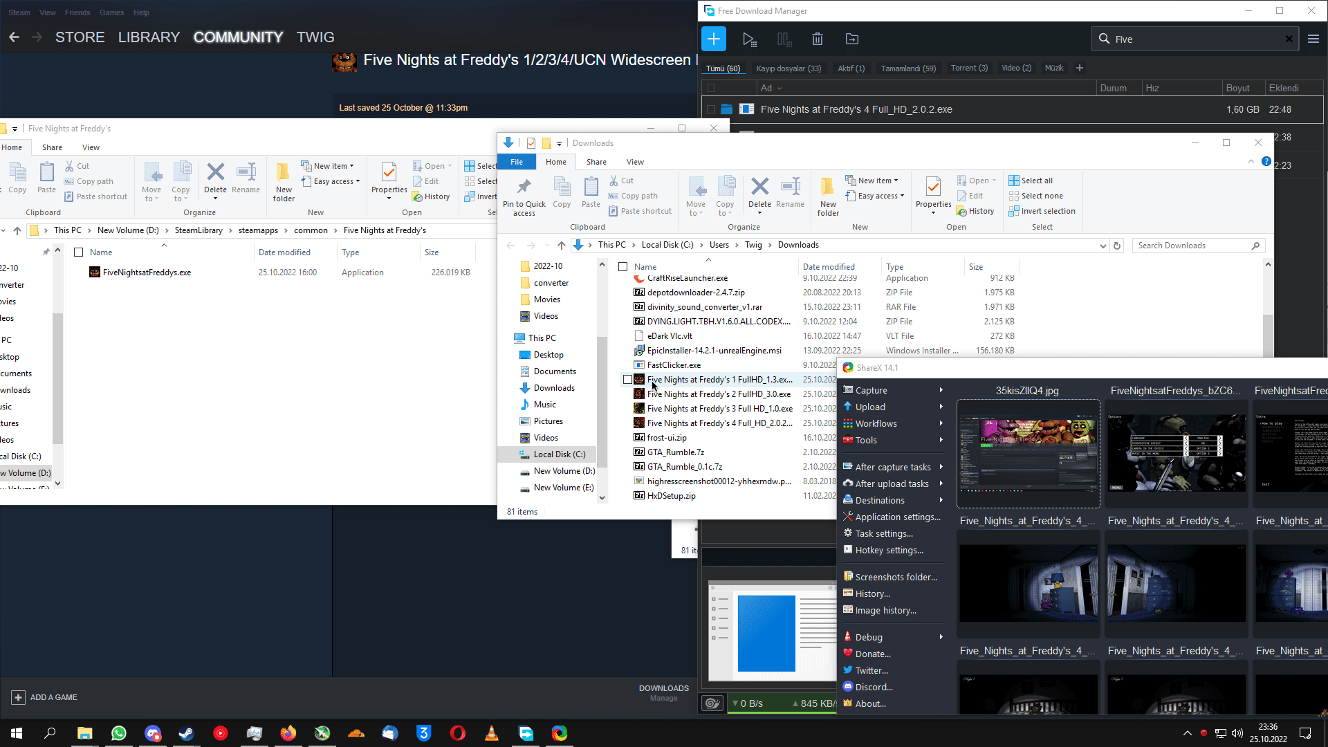The height and width of the screenshot is (747, 1328).
Task: Click Select all in Downloads ribbon
Action: 1036,181
